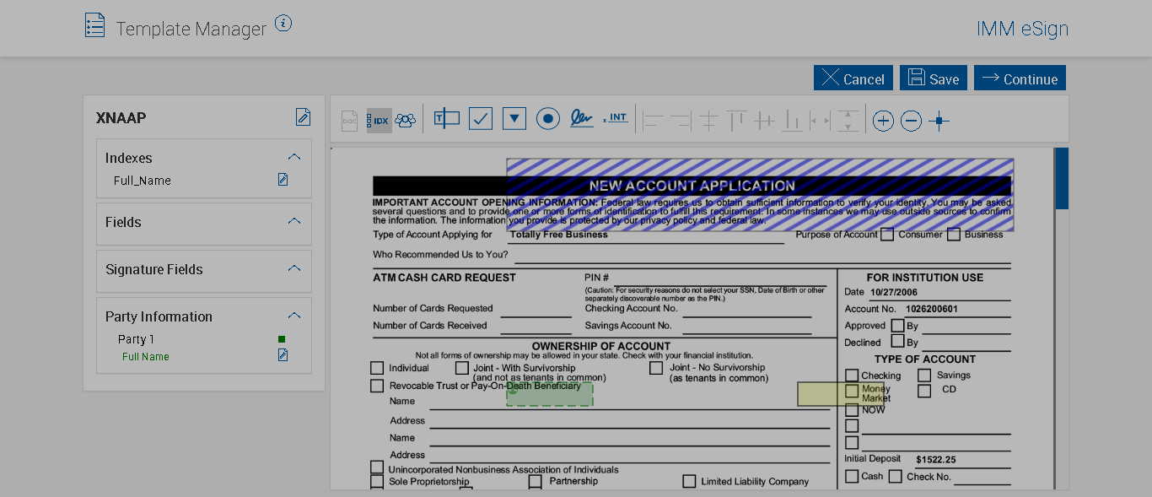Click the document tool icon in toolbar
Screen dimensions: 1152x497
coord(349,120)
